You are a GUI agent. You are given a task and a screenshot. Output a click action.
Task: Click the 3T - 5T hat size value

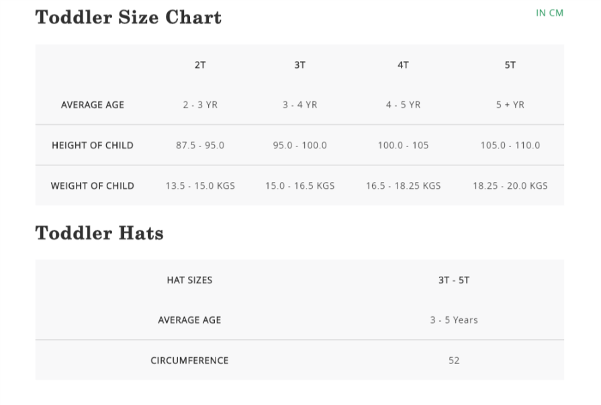pyautogui.click(x=454, y=280)
